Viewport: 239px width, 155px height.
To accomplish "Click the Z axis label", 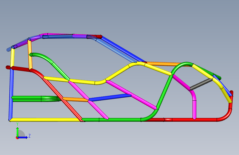I will coord(29,136).
